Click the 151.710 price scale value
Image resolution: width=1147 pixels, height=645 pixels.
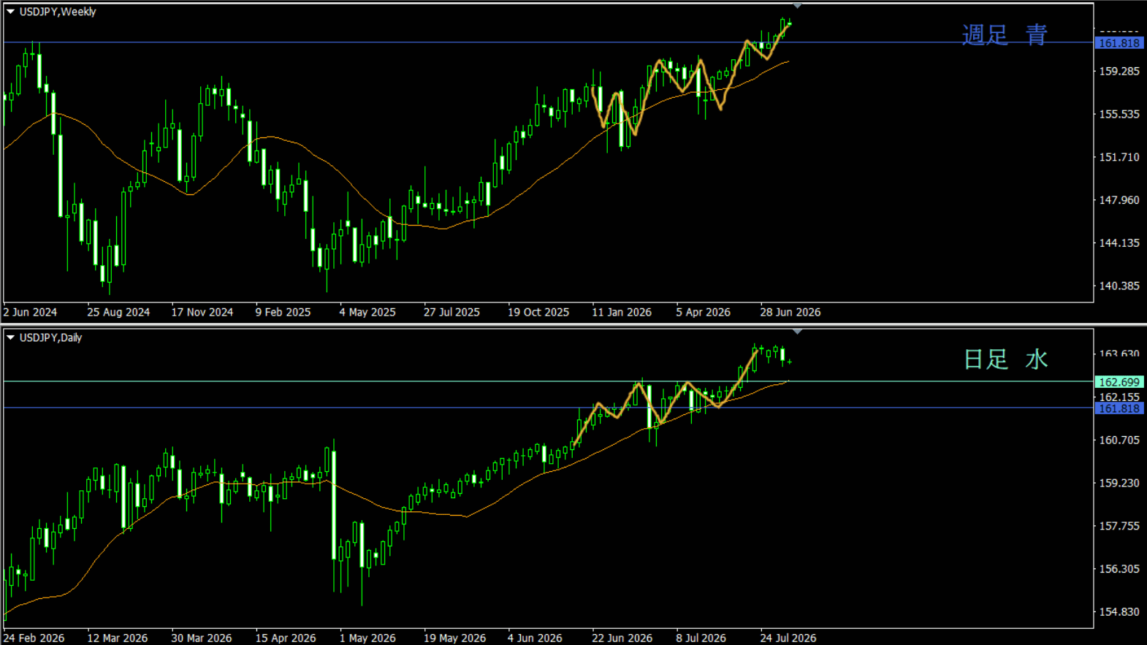1119,157
